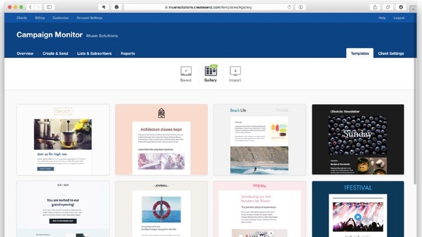Open the Billing menu

[40, 18]
